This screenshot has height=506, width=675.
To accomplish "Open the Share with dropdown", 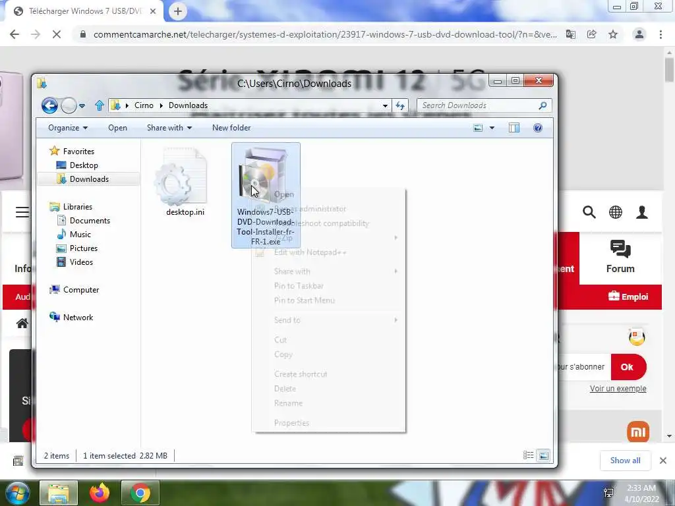I will tap(169, 128).
